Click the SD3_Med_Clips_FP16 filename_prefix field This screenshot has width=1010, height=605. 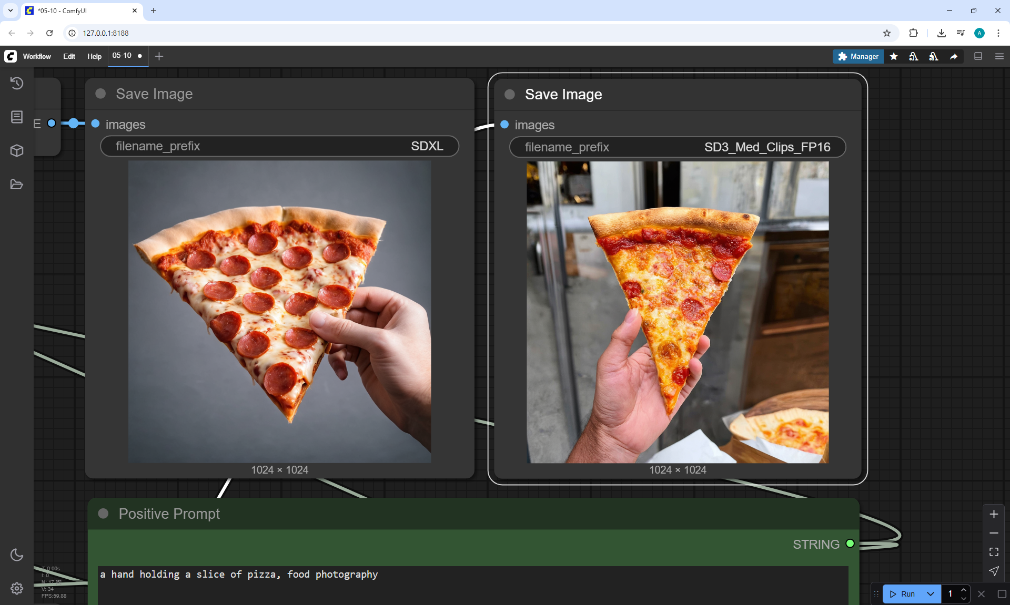point(677,147)
